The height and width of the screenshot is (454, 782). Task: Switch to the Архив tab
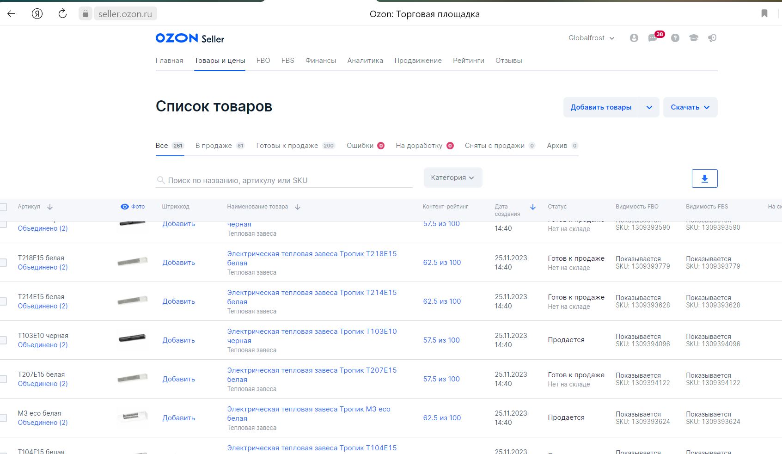coord(562,146)
